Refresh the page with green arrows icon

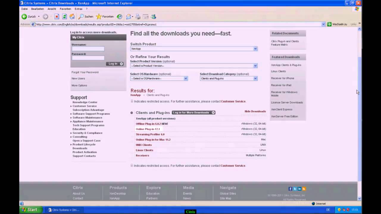[64, 17]
